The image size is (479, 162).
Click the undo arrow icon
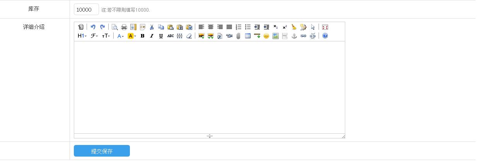click(x=93, y=27)
